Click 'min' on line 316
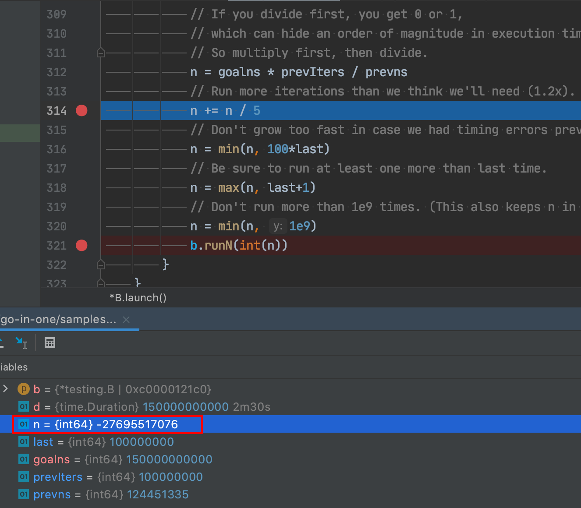The height and width of the screenshot is (508, 581). tap(229, 149)
